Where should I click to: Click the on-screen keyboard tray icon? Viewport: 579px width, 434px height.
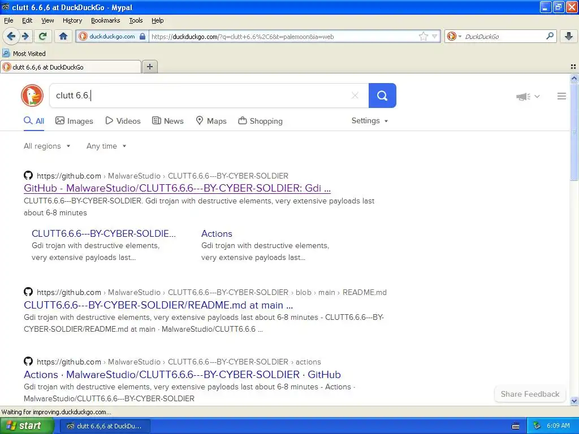pos(516,426)
